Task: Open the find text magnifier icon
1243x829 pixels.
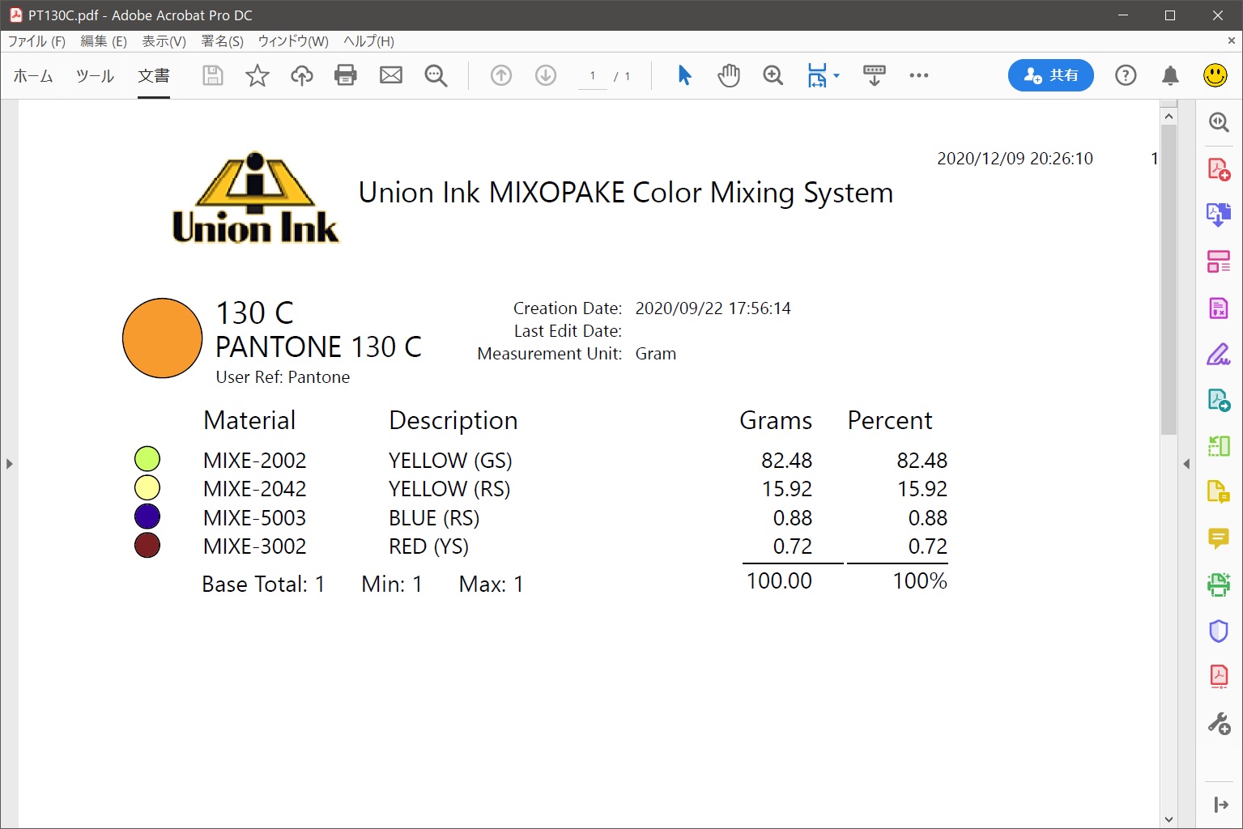Action: click(436, 75)
